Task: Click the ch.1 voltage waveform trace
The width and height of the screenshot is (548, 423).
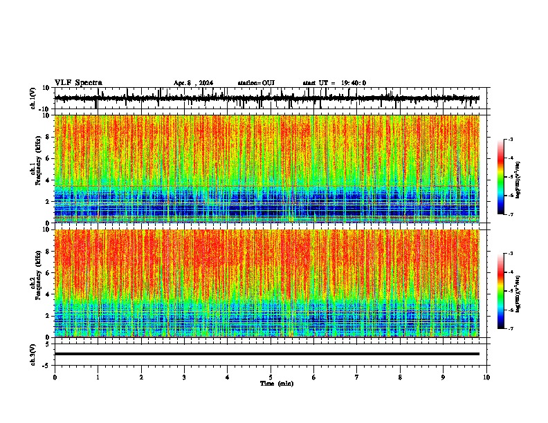Action: [267, 98]
